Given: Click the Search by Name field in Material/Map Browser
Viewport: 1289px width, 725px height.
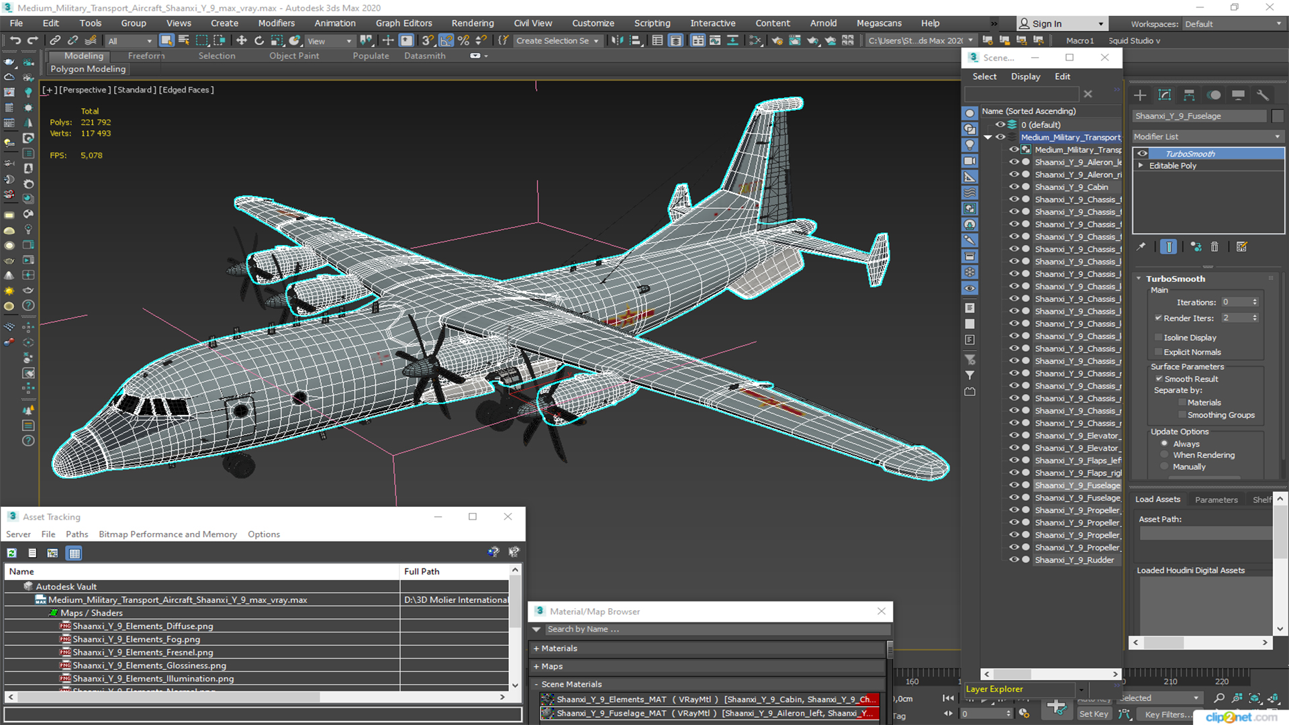Looking at the screenshot, I should tap(716, 629).
